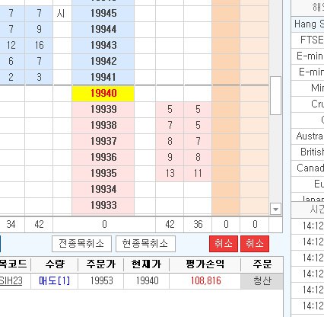Click the 19945 price cell
The image size is (324, 317).
click(x=103, y=14)
